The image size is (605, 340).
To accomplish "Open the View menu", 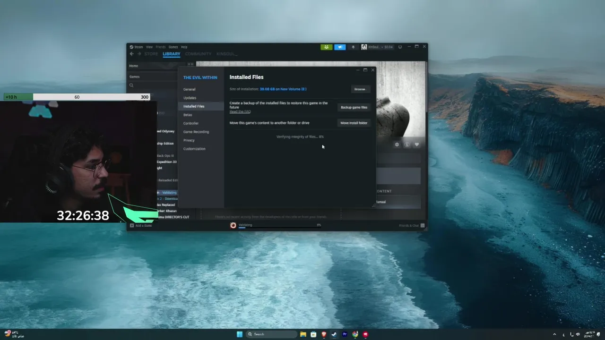I will click(149, 47).
